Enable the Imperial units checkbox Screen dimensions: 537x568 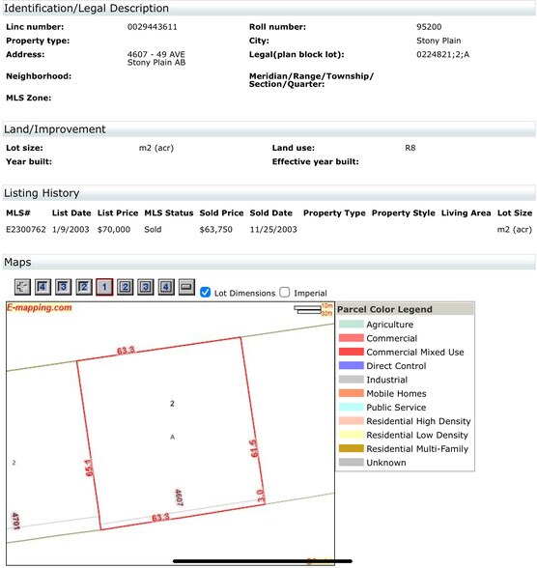[x=285, y=293]
